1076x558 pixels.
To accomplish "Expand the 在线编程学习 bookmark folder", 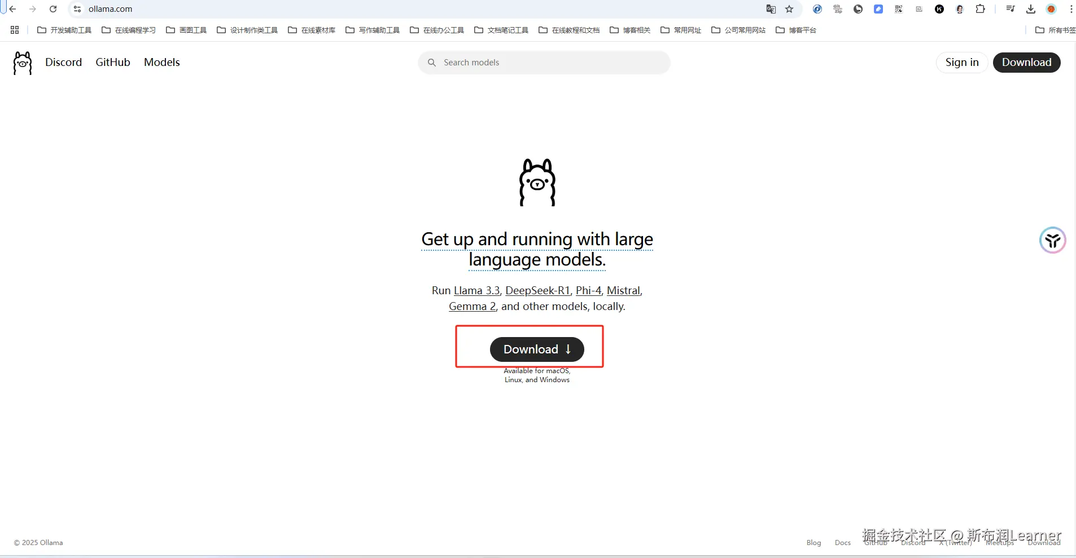I will 129,30.
